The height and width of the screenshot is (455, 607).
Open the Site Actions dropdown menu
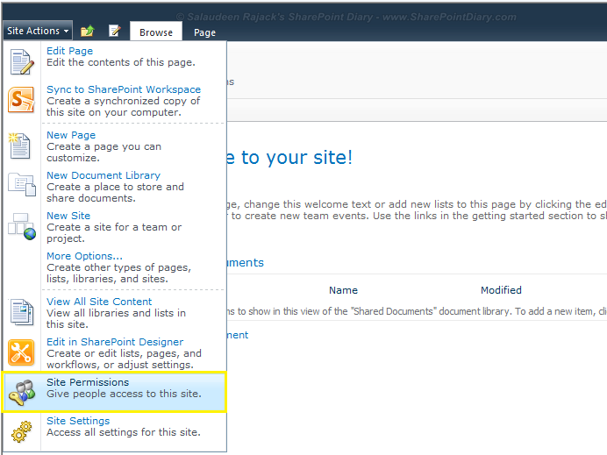38,31
